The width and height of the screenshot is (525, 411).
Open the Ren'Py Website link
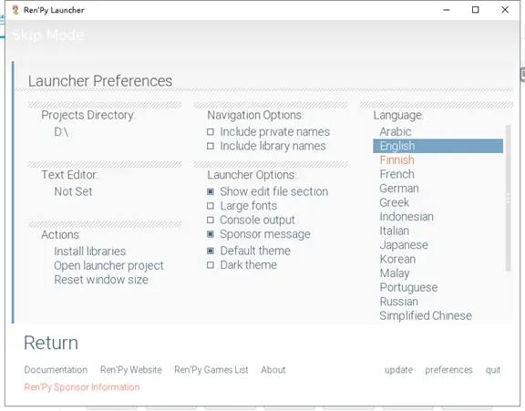click(131, 370)
